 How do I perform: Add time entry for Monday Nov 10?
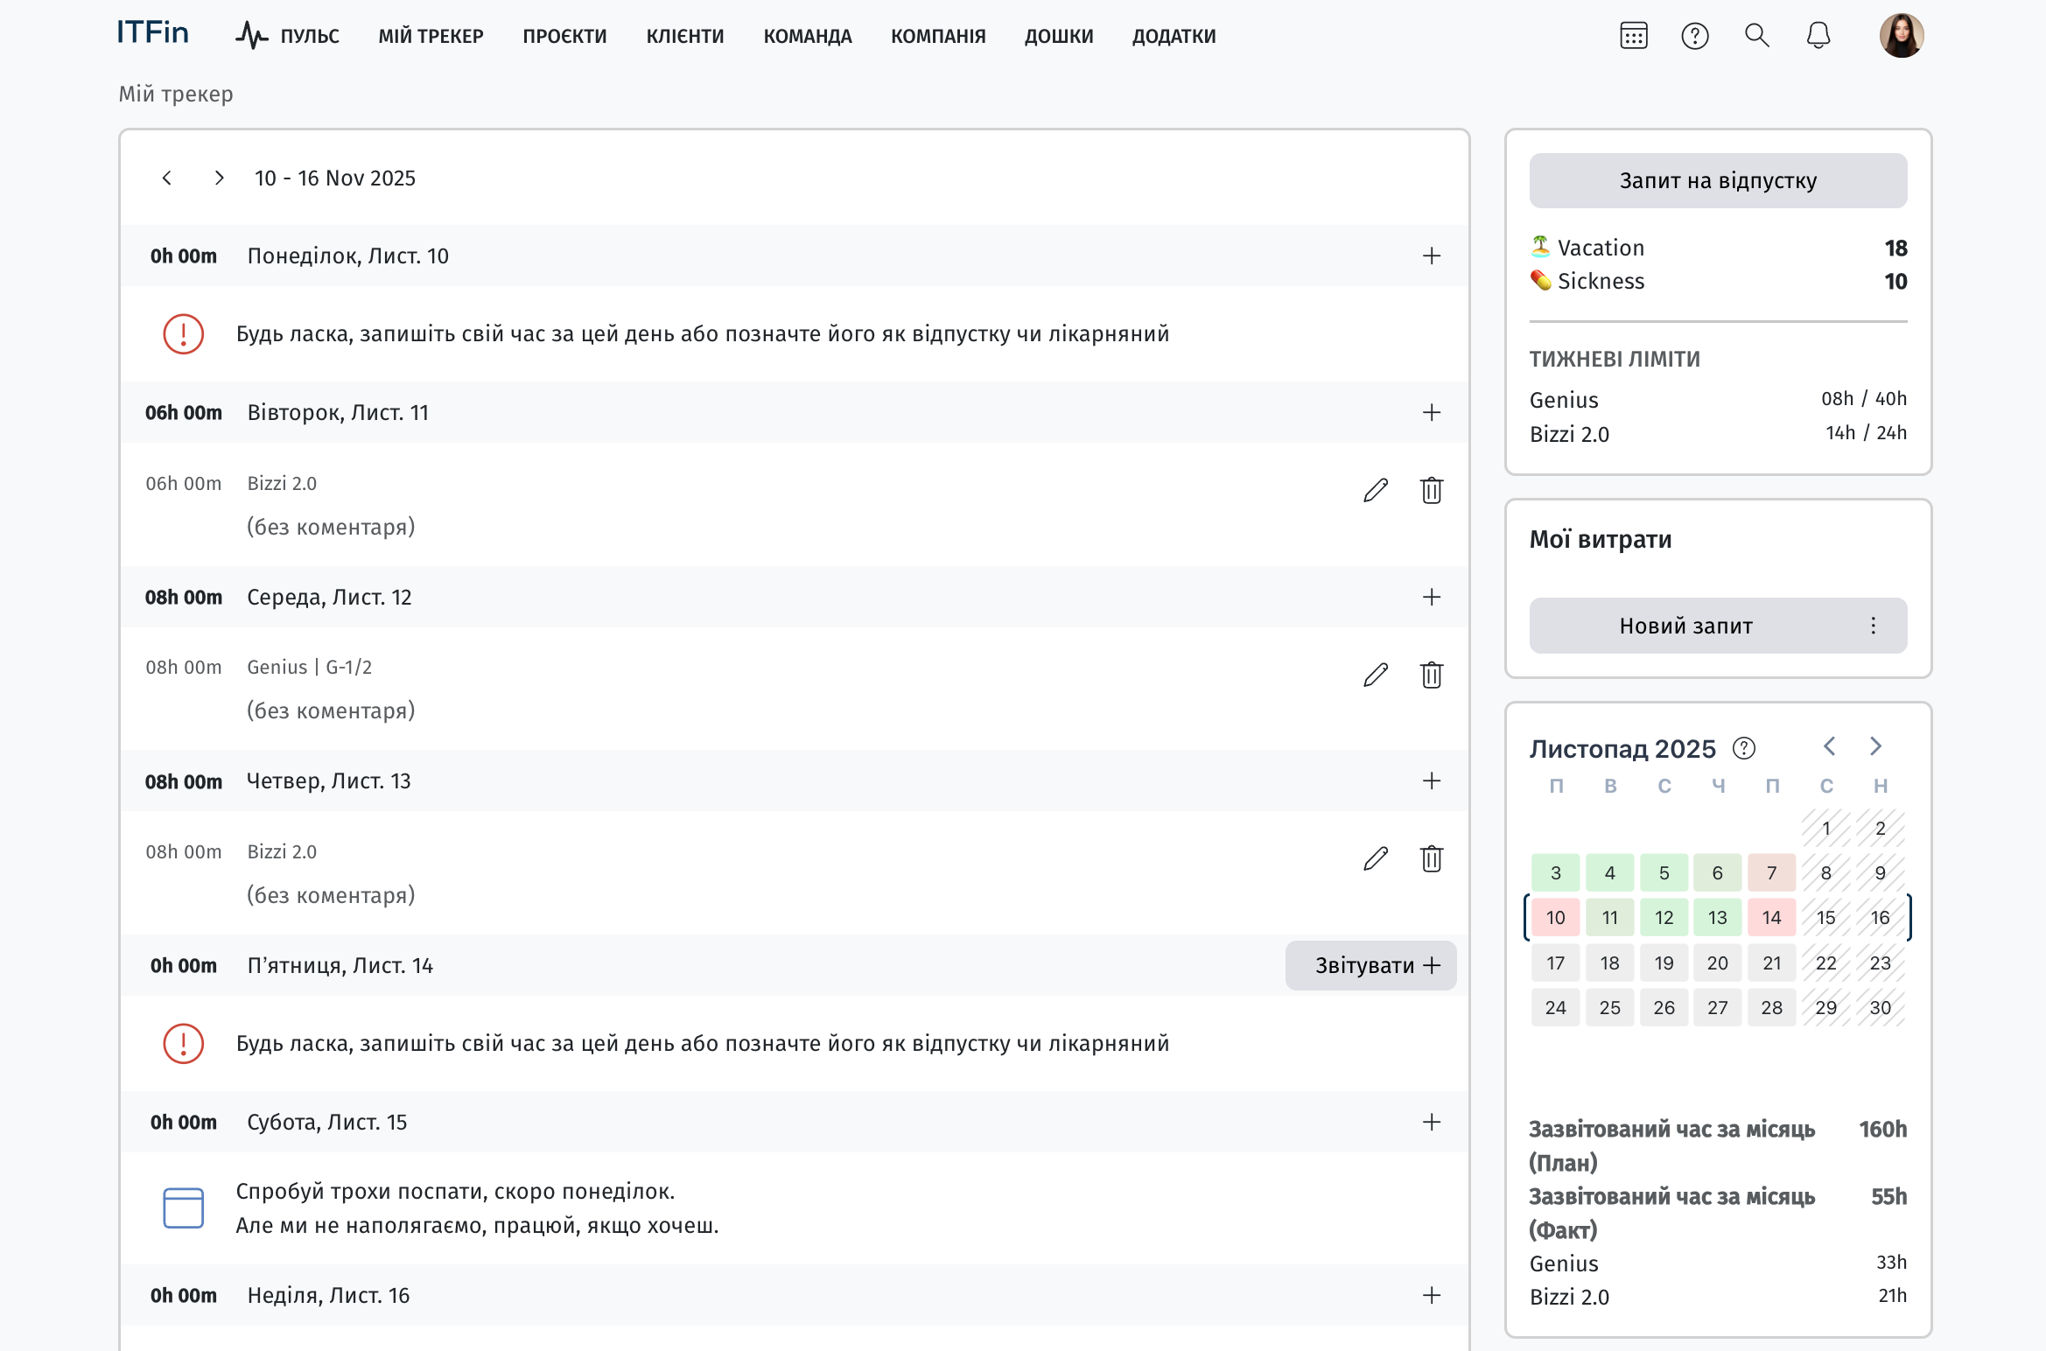1432,255
